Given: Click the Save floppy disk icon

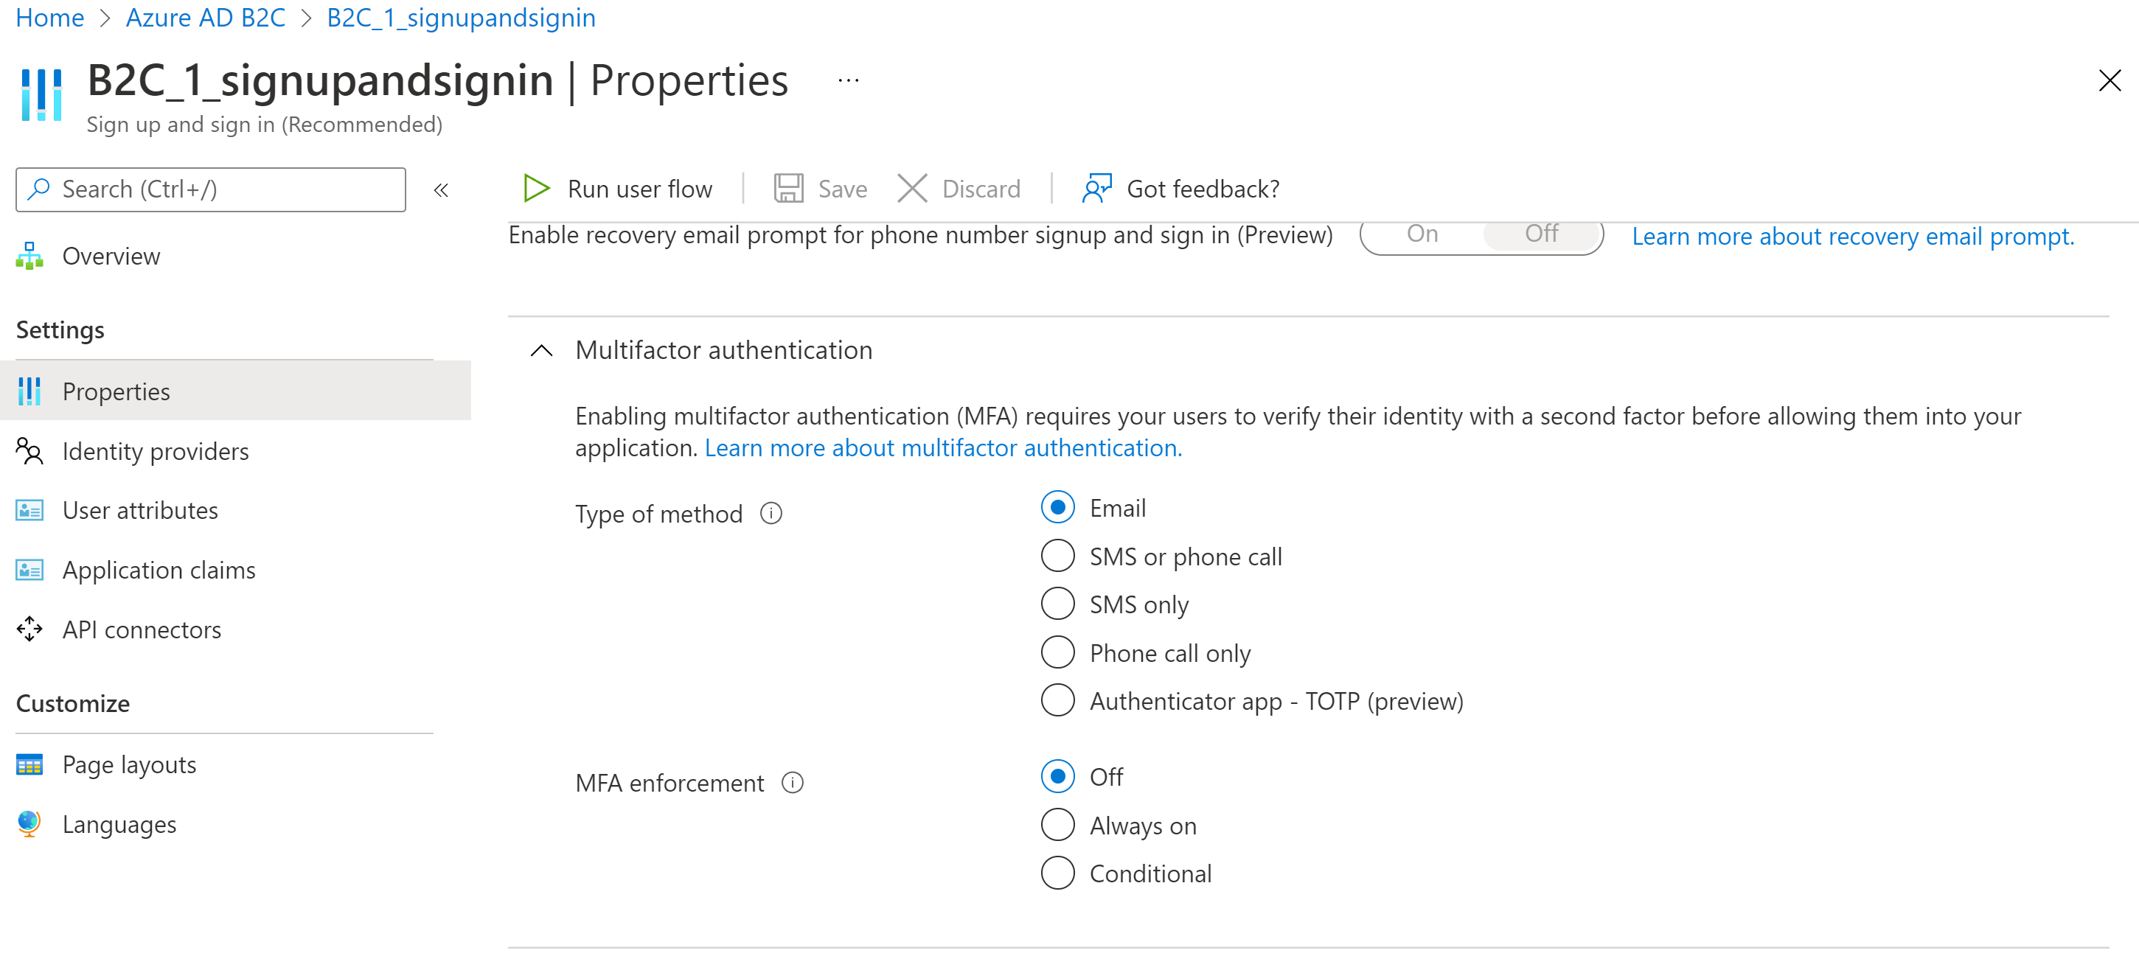Looking at the screenshot, I should coord(788,189).
